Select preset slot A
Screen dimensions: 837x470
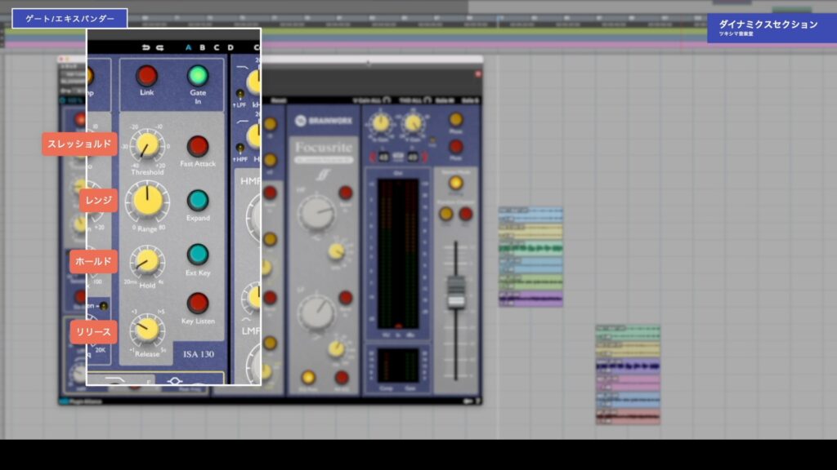pyautogui.click(x=188, y=47)
